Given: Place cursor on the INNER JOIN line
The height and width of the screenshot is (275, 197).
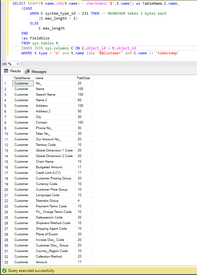Looking at the screenshot, I should pos(79,48).
